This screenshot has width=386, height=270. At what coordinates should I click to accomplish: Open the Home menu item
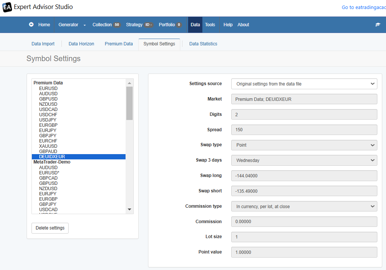pyautogui.click(x=44, y=25)
